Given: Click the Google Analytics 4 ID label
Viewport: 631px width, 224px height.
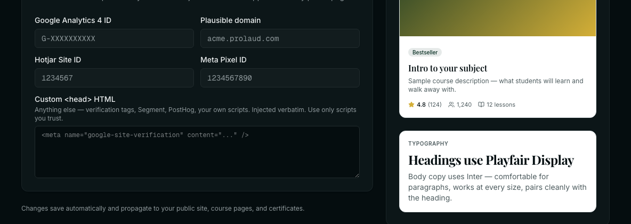Looking at the screenshot, I should (73, 20).
